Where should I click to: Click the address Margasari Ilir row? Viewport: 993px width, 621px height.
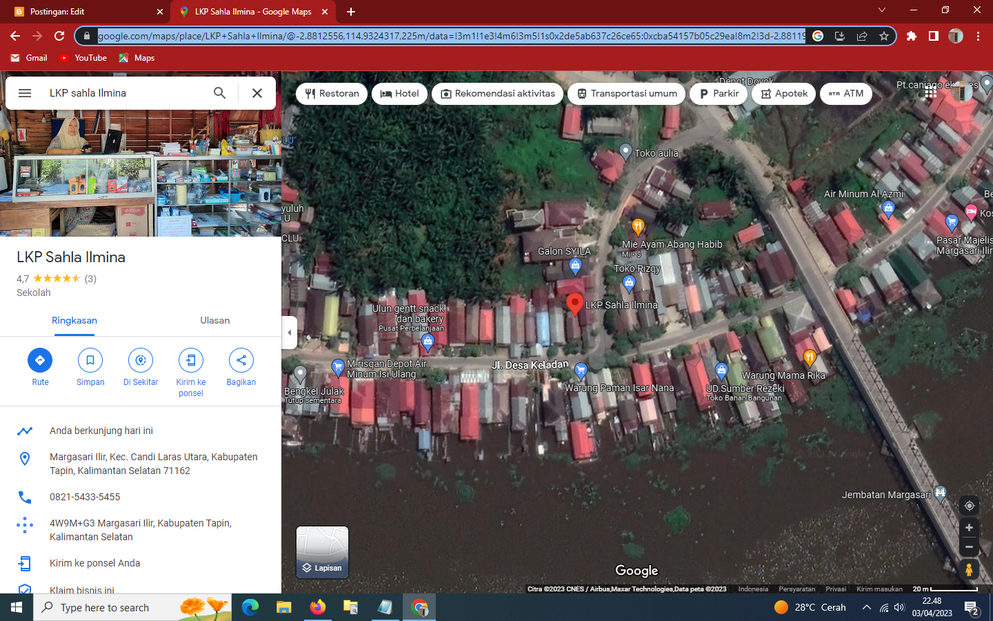141,464
